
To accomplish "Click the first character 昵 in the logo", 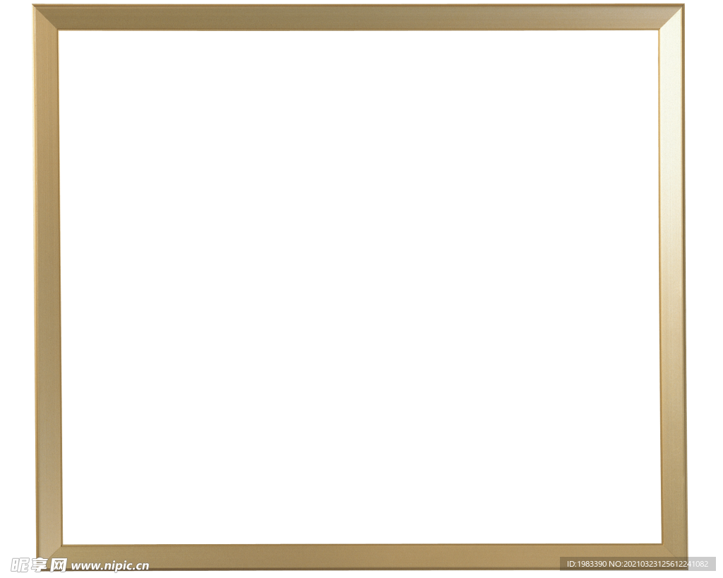I will (x=20, y=565).
